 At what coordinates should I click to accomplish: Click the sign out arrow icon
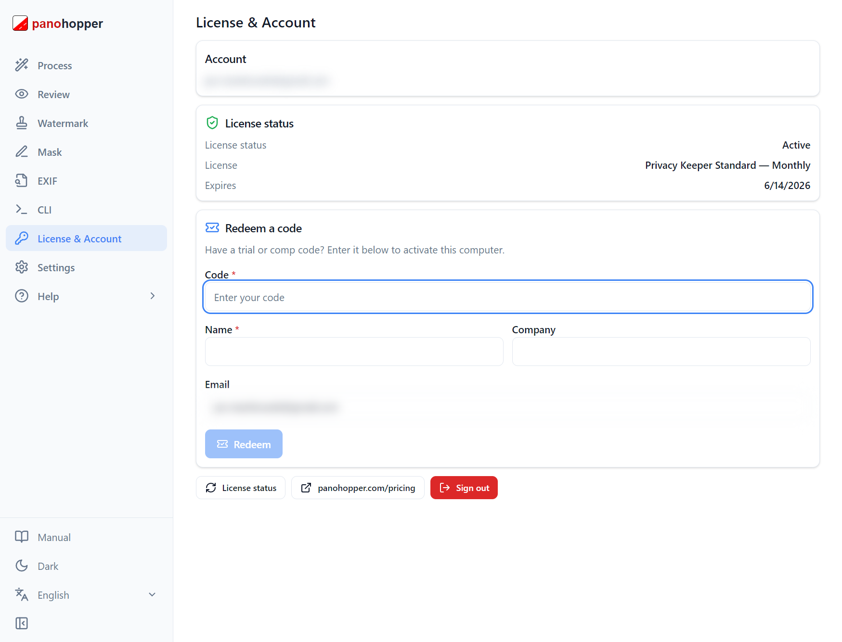tap(445, 488)
